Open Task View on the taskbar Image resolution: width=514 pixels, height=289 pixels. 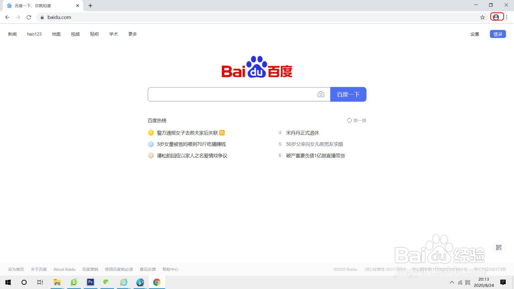tap(40, 282)
